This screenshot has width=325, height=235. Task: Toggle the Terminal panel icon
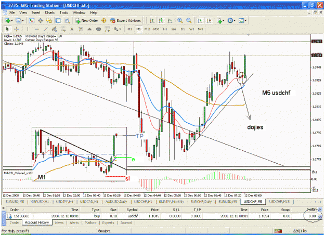[58, 20]
